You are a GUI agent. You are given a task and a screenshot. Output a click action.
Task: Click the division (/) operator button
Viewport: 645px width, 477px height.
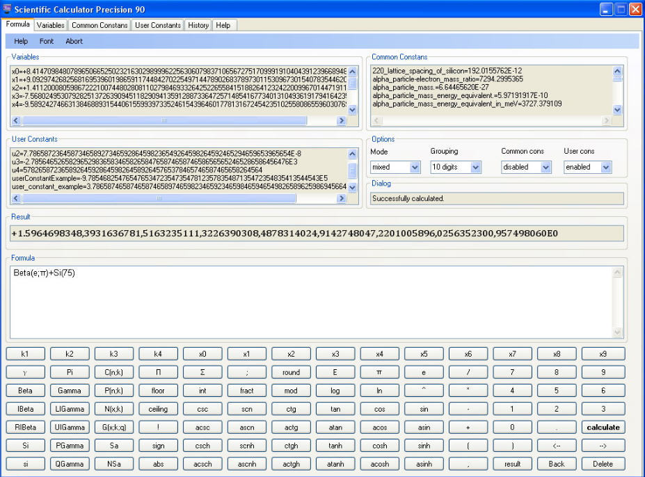[468, 372]
